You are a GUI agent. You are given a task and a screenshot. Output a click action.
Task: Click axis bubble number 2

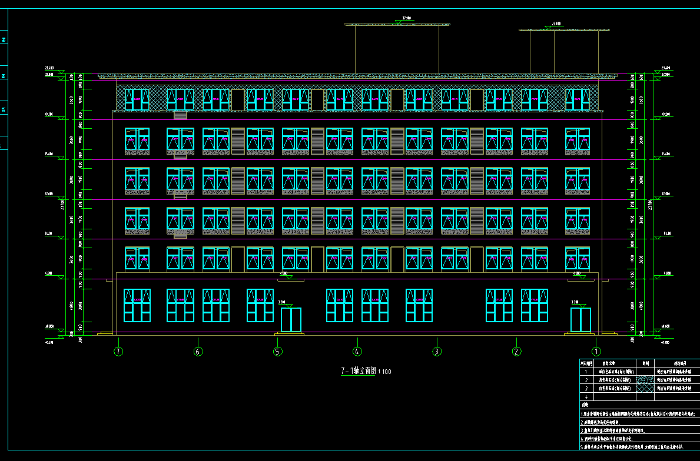pyautogui.click(x=516, y=352)
